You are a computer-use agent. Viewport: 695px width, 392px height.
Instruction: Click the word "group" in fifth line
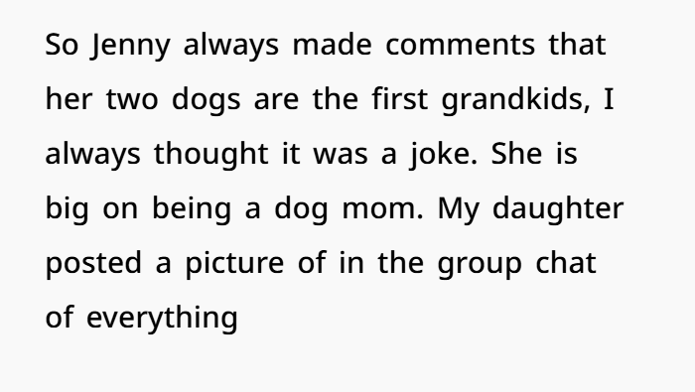point(480,265)
